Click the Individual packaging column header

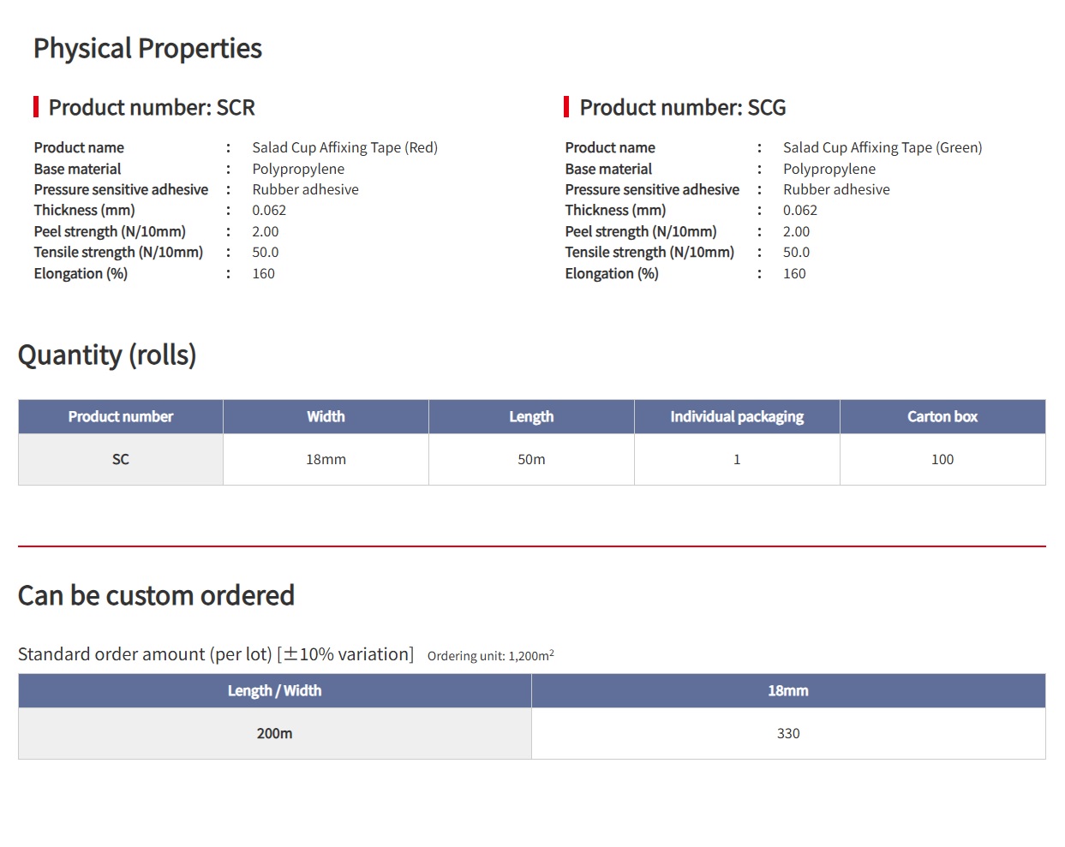click(x=736, y=417)
